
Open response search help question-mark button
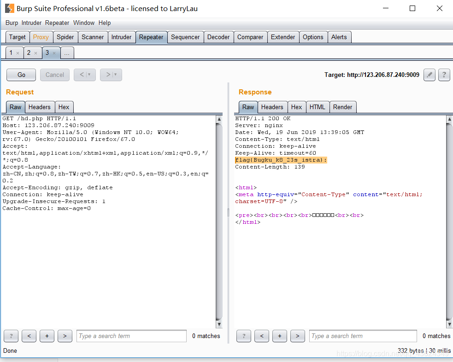click(244, 336)
